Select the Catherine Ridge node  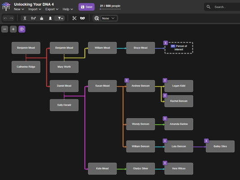[x=26, y=67]
